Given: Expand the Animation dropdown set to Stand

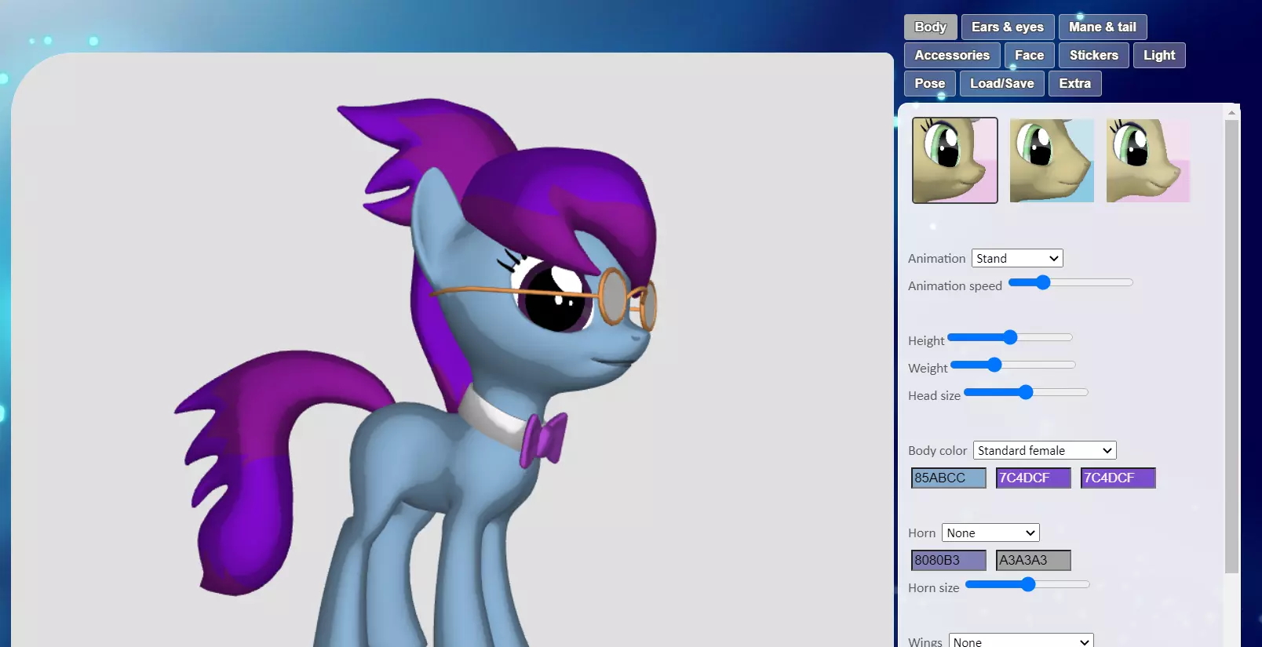Looking at the screenshot, I should tap(1017, 258).
